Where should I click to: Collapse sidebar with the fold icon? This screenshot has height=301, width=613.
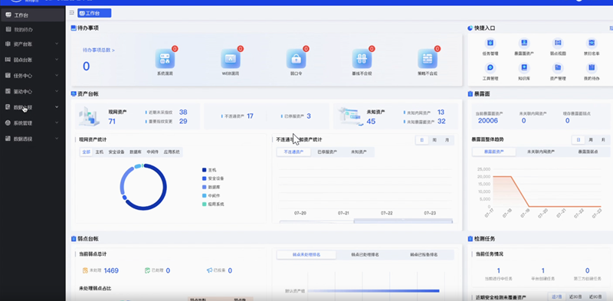click(71, 13)
